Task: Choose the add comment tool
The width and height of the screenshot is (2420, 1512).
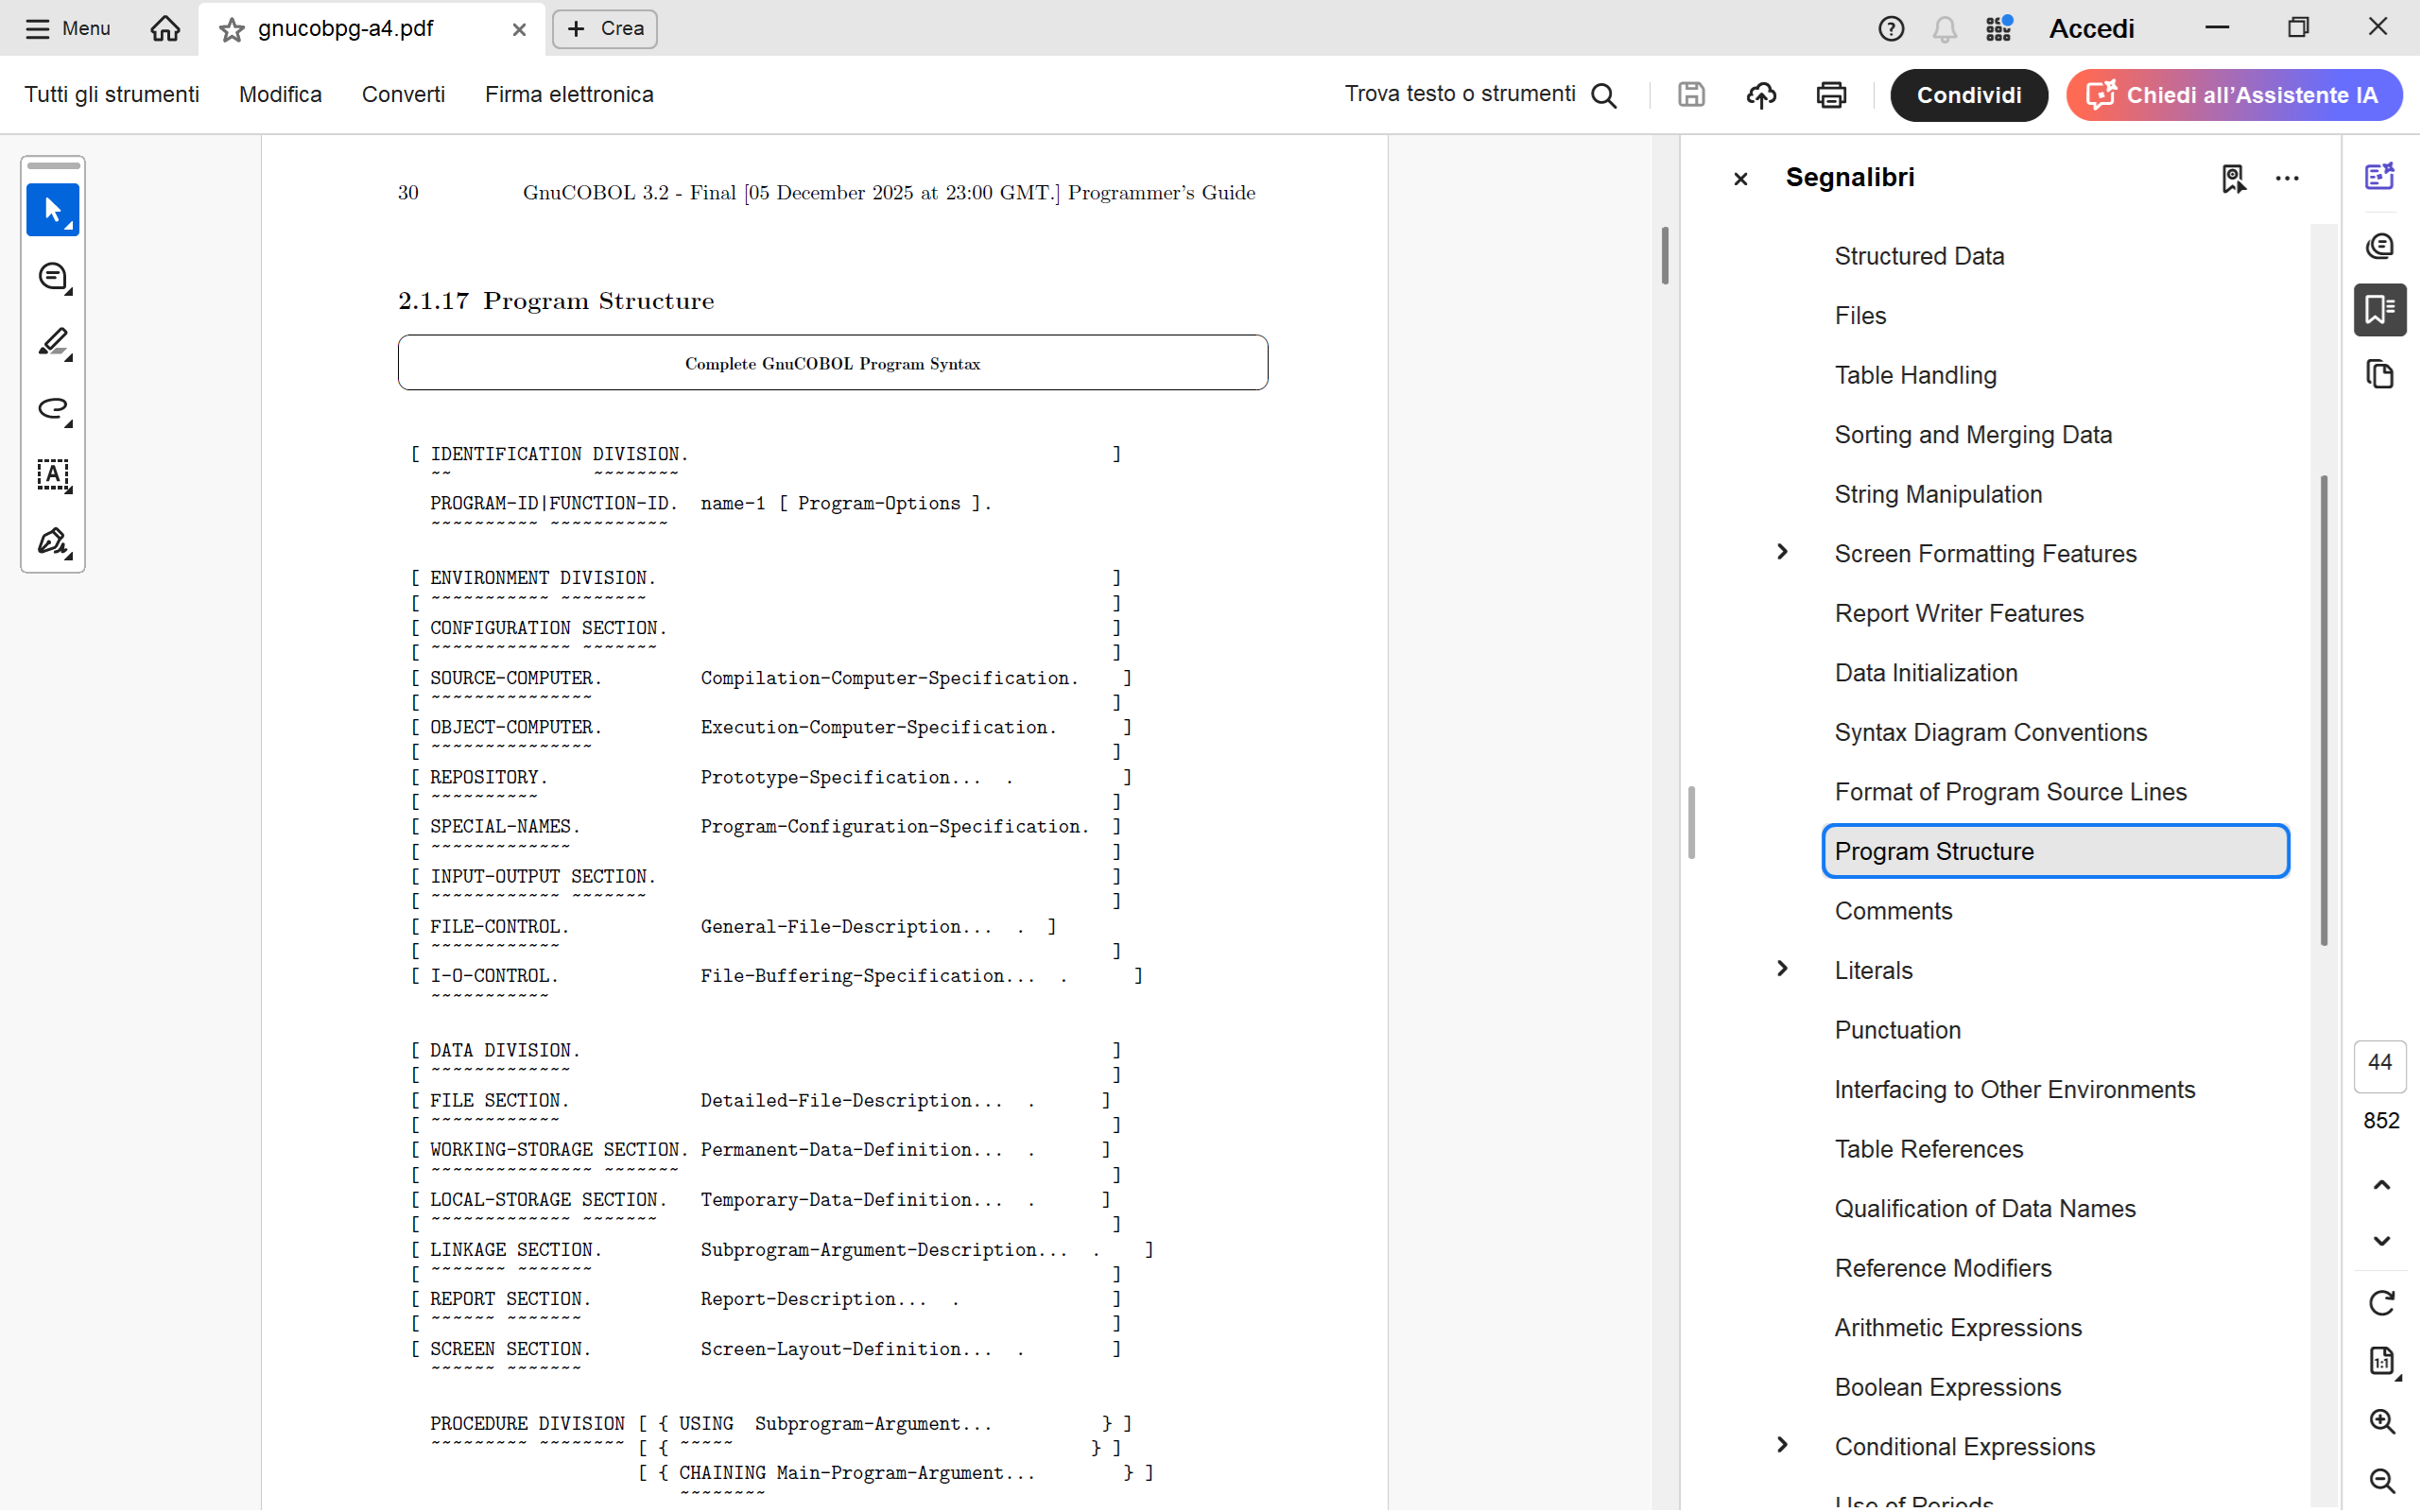Action: coord(52,277)
